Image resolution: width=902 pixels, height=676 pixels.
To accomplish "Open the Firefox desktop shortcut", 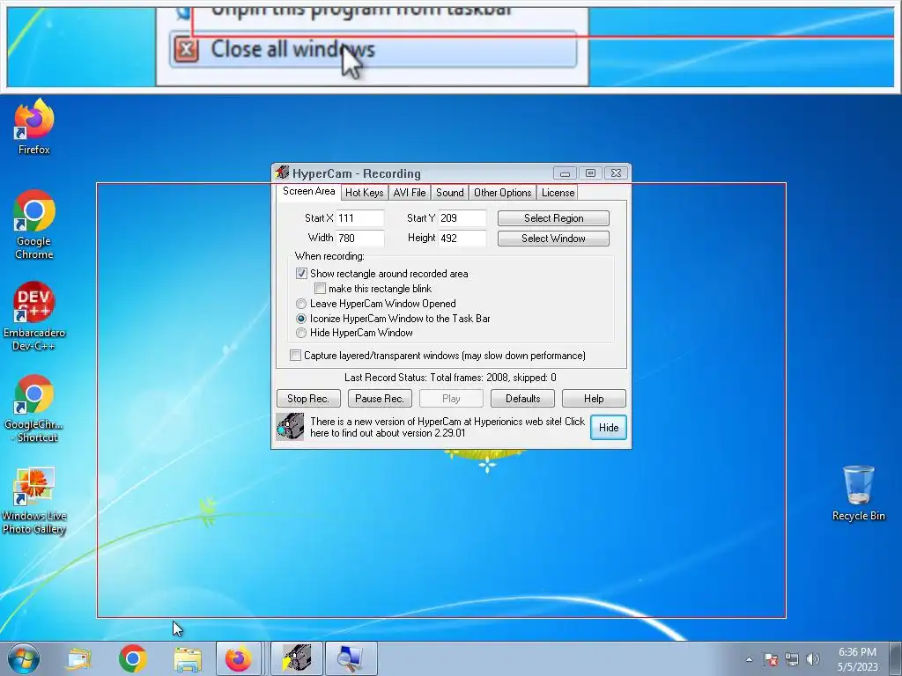I will pyautogui.click(x=34, y=127).
